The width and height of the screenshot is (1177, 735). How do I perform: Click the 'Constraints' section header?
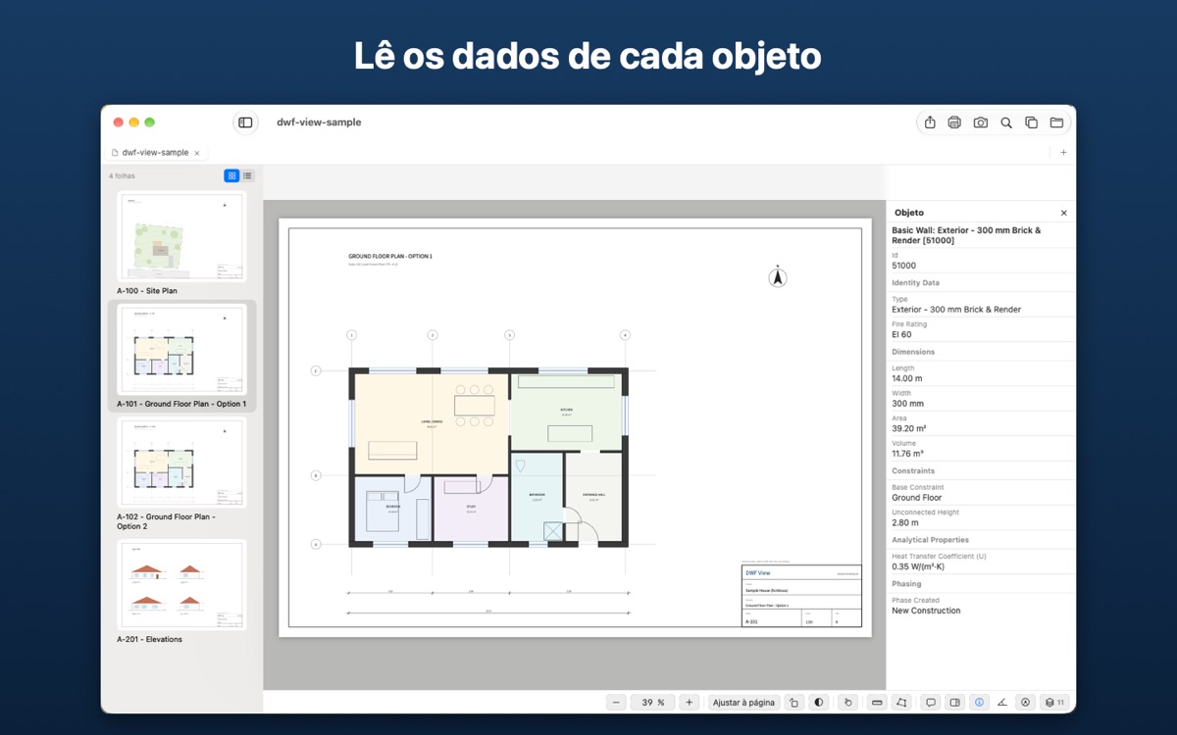pyautogui.click(x=913, y=471)
